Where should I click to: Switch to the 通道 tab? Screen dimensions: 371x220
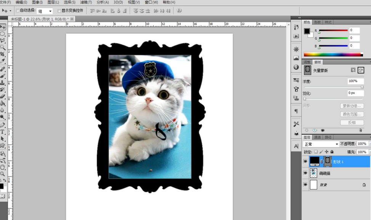pyautogui.click(x=317, y=137)
